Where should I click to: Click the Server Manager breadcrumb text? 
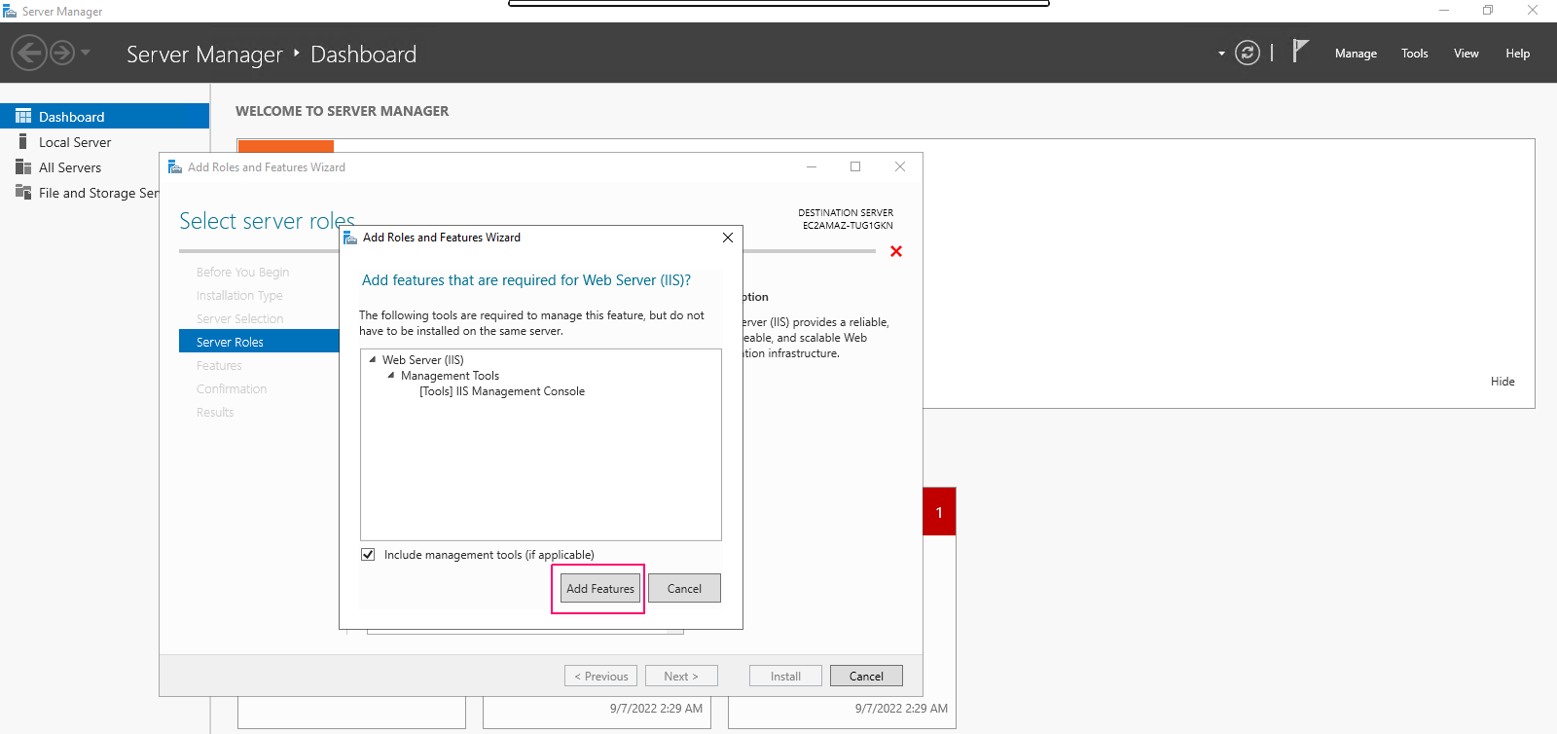tap(204, 55)
